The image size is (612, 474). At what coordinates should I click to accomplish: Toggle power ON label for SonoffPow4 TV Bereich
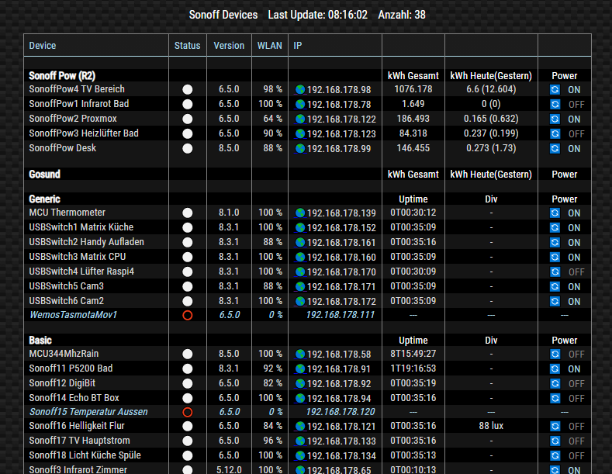[574, 90]
